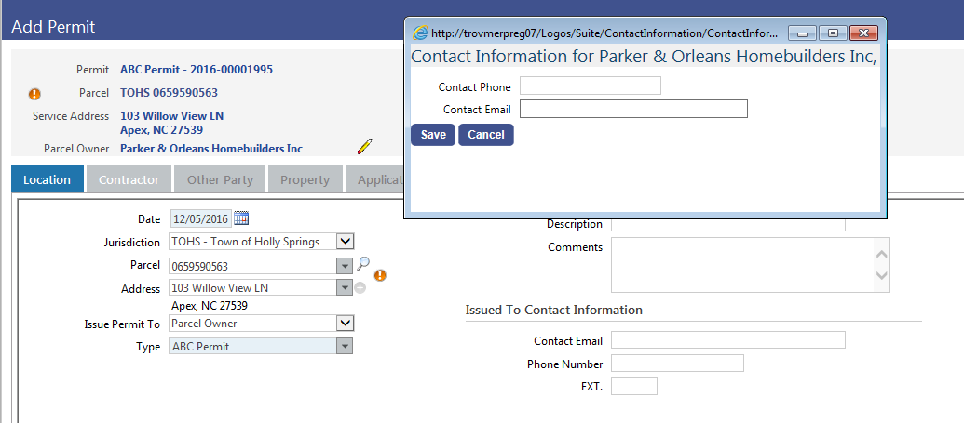Screen dimensions: 964x423
Task: Click the add address plus icon
Action: click(360, 287)
